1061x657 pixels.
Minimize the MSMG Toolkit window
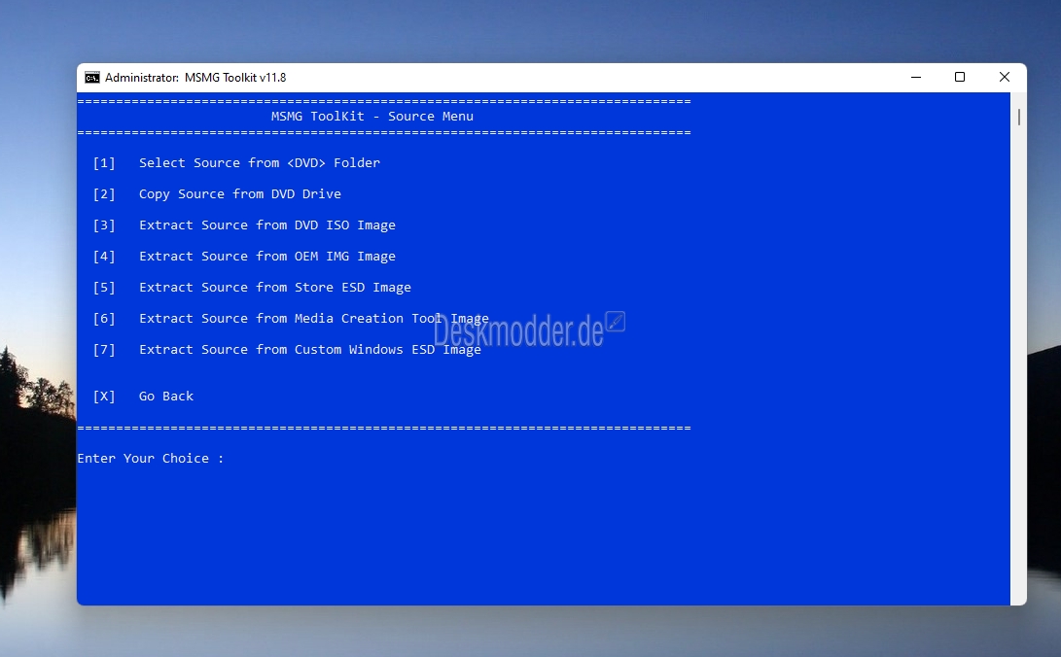pos(916,77)
